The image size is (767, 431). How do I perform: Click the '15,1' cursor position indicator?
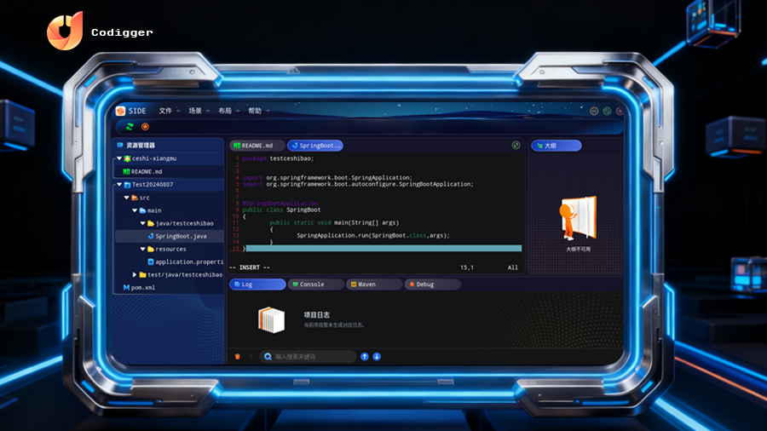point(467,267)
